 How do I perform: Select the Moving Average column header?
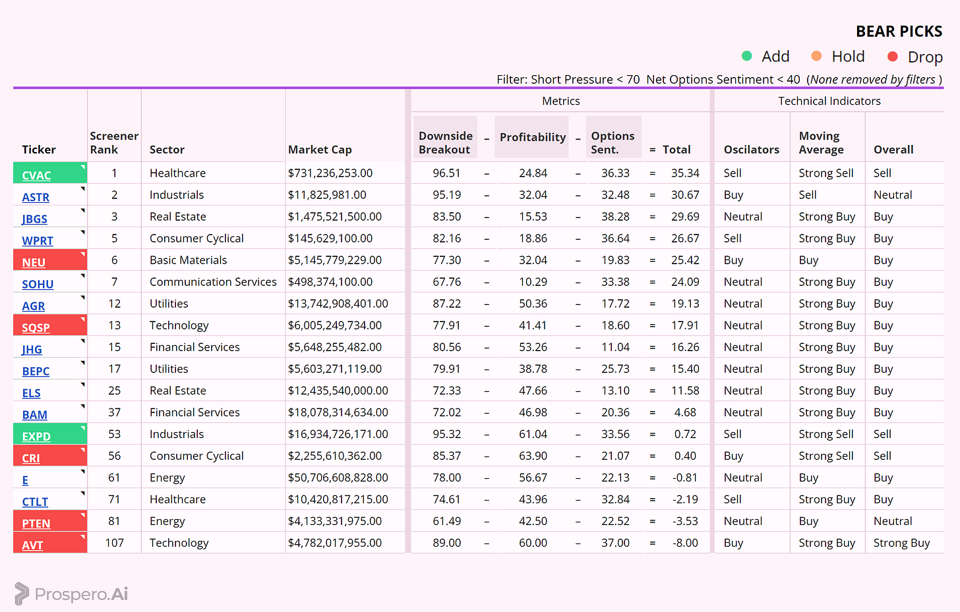[x=822, y=142]
